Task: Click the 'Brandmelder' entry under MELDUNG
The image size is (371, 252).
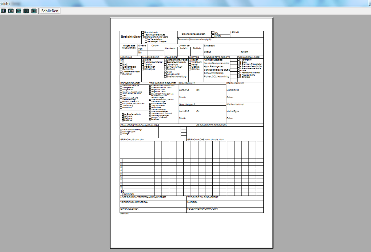Action: [x=129, y=67]
